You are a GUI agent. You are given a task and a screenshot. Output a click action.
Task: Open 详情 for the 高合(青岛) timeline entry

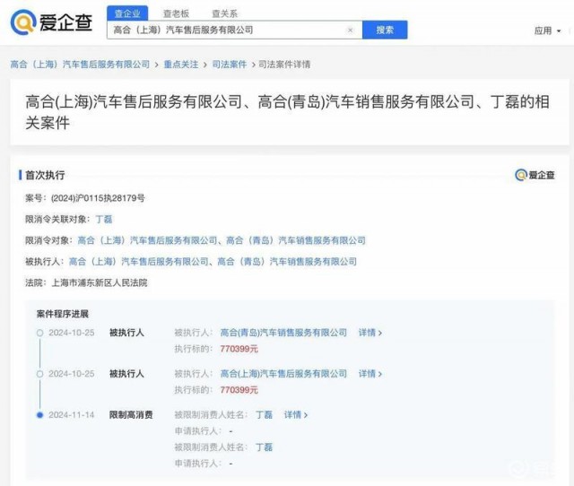pos(370,333)
